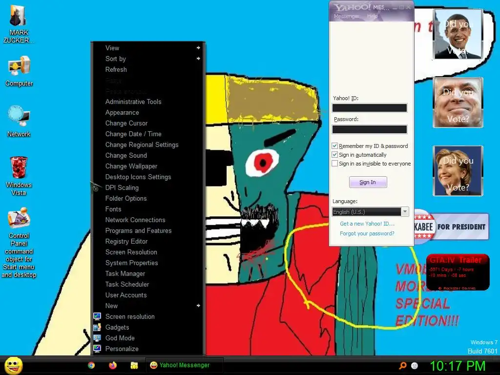
Task: Click the GTA:IV Trailer countdown gadget
Action: 458,272
